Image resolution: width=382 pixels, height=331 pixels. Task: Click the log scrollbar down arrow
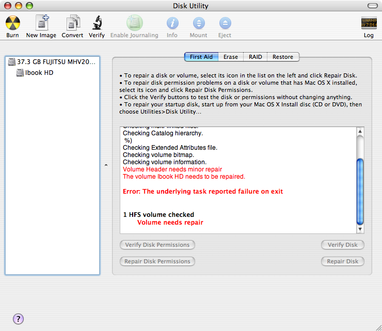coord(360,229)
